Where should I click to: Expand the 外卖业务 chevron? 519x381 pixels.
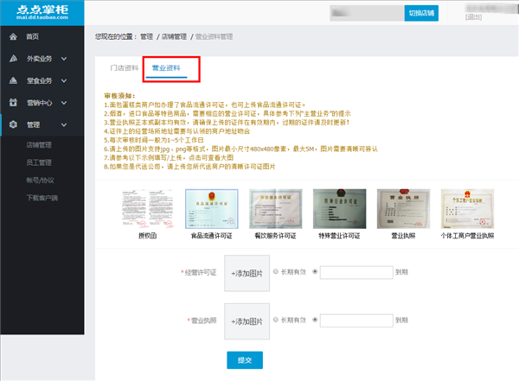[x=64, y=59]
